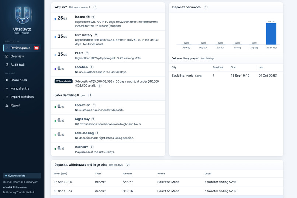Click the Overview grid icon
The height and width of the screenshot is (198, 297).
pos(7,56)
